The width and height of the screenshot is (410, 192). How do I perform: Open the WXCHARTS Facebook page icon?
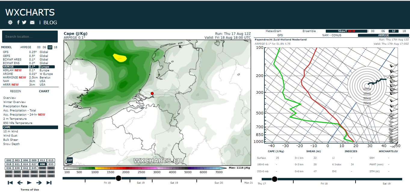[18, 22]
